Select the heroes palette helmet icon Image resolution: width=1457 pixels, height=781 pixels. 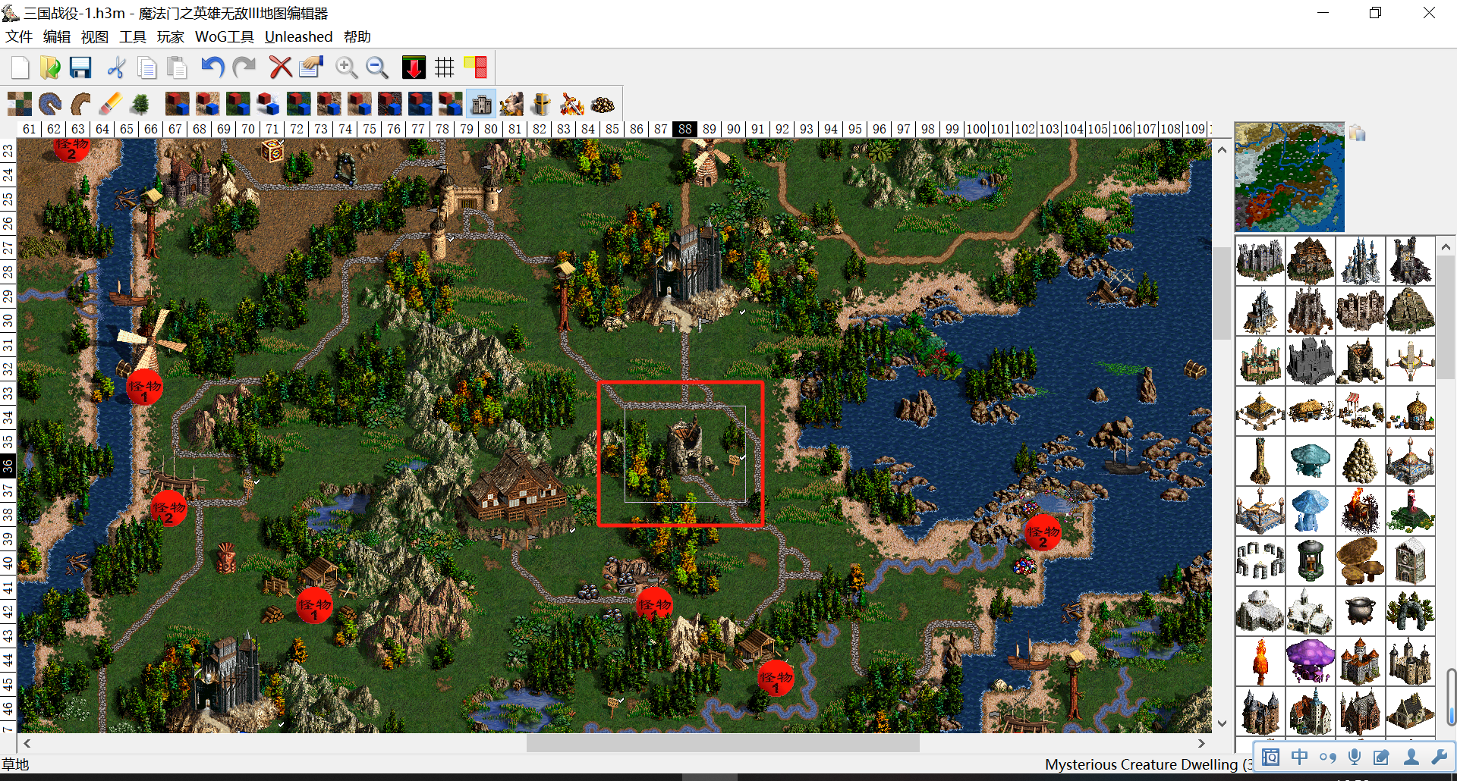[542, 104]
